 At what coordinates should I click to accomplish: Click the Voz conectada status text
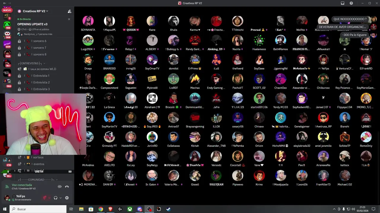point(22,185)
